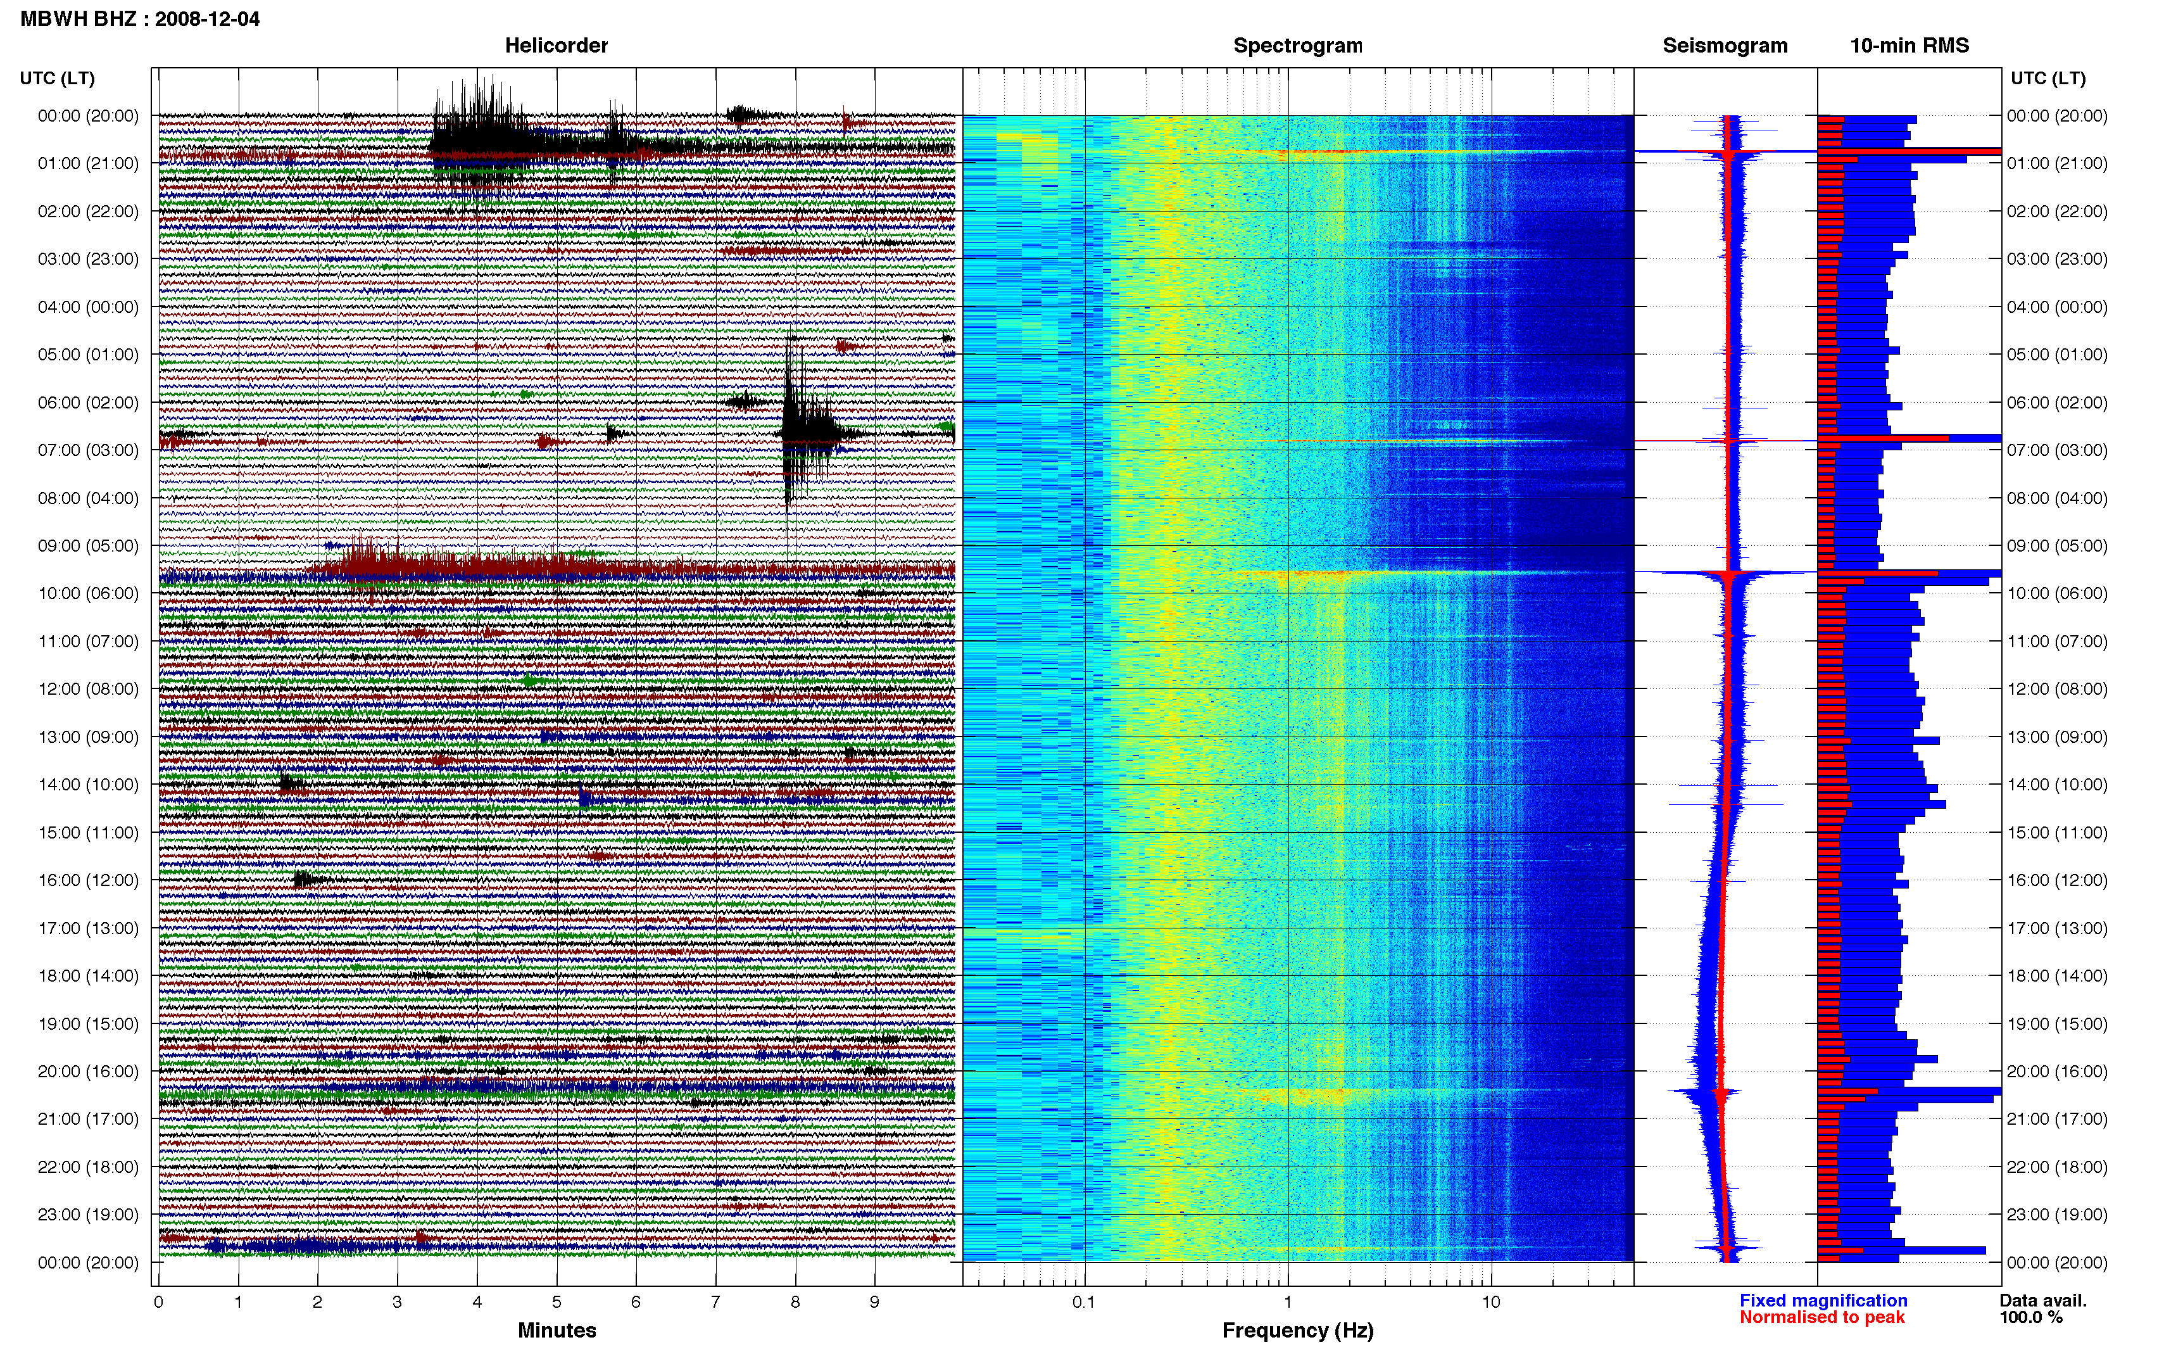Click the right 'UTC (LT)' axis label
Screen dimensions: 2164x1354
coord(2048,78)
